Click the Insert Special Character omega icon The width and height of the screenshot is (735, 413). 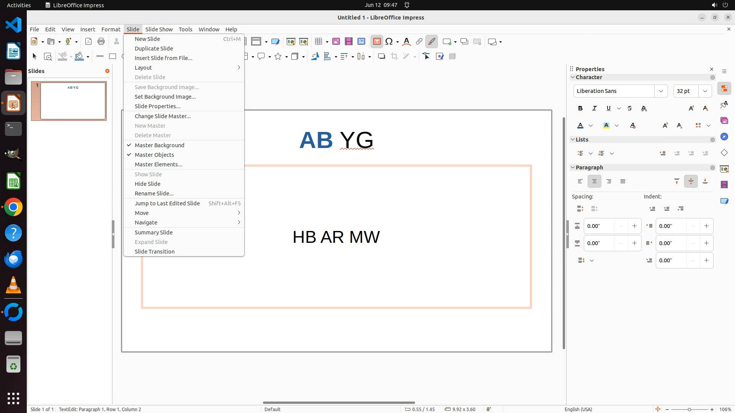click(389, 42)
